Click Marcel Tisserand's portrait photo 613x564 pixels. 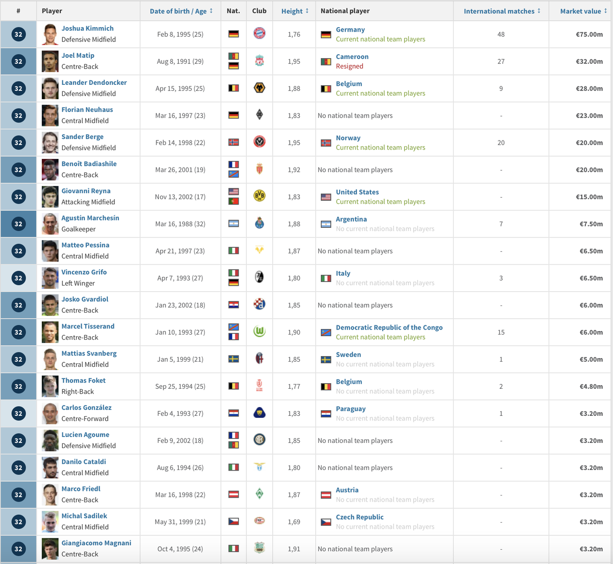[50, 332]
